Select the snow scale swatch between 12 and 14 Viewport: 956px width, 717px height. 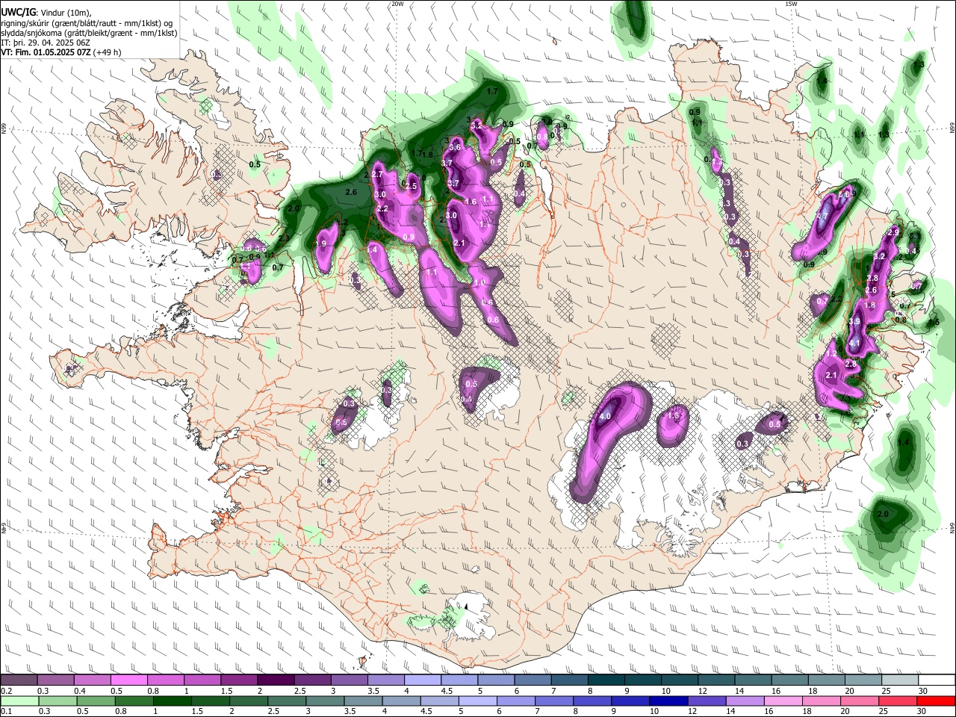point(715,680)
